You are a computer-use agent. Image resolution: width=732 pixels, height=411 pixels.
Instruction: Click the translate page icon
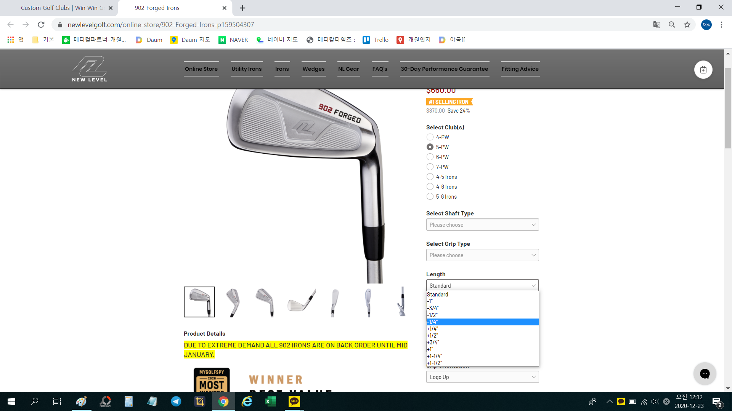point(657,25)
